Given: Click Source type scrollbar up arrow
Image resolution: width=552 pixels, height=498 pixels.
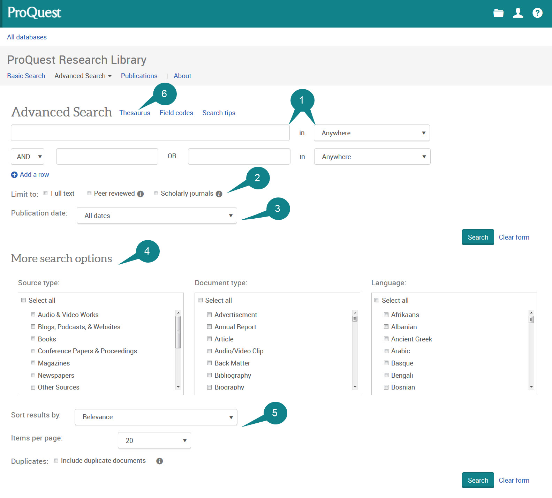Looking at the screenshot, I should (x=178, y=312).
